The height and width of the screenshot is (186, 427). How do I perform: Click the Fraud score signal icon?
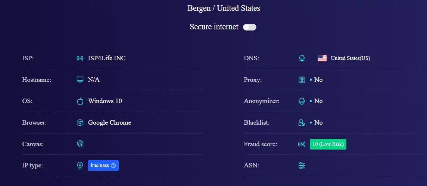point(302,144)
